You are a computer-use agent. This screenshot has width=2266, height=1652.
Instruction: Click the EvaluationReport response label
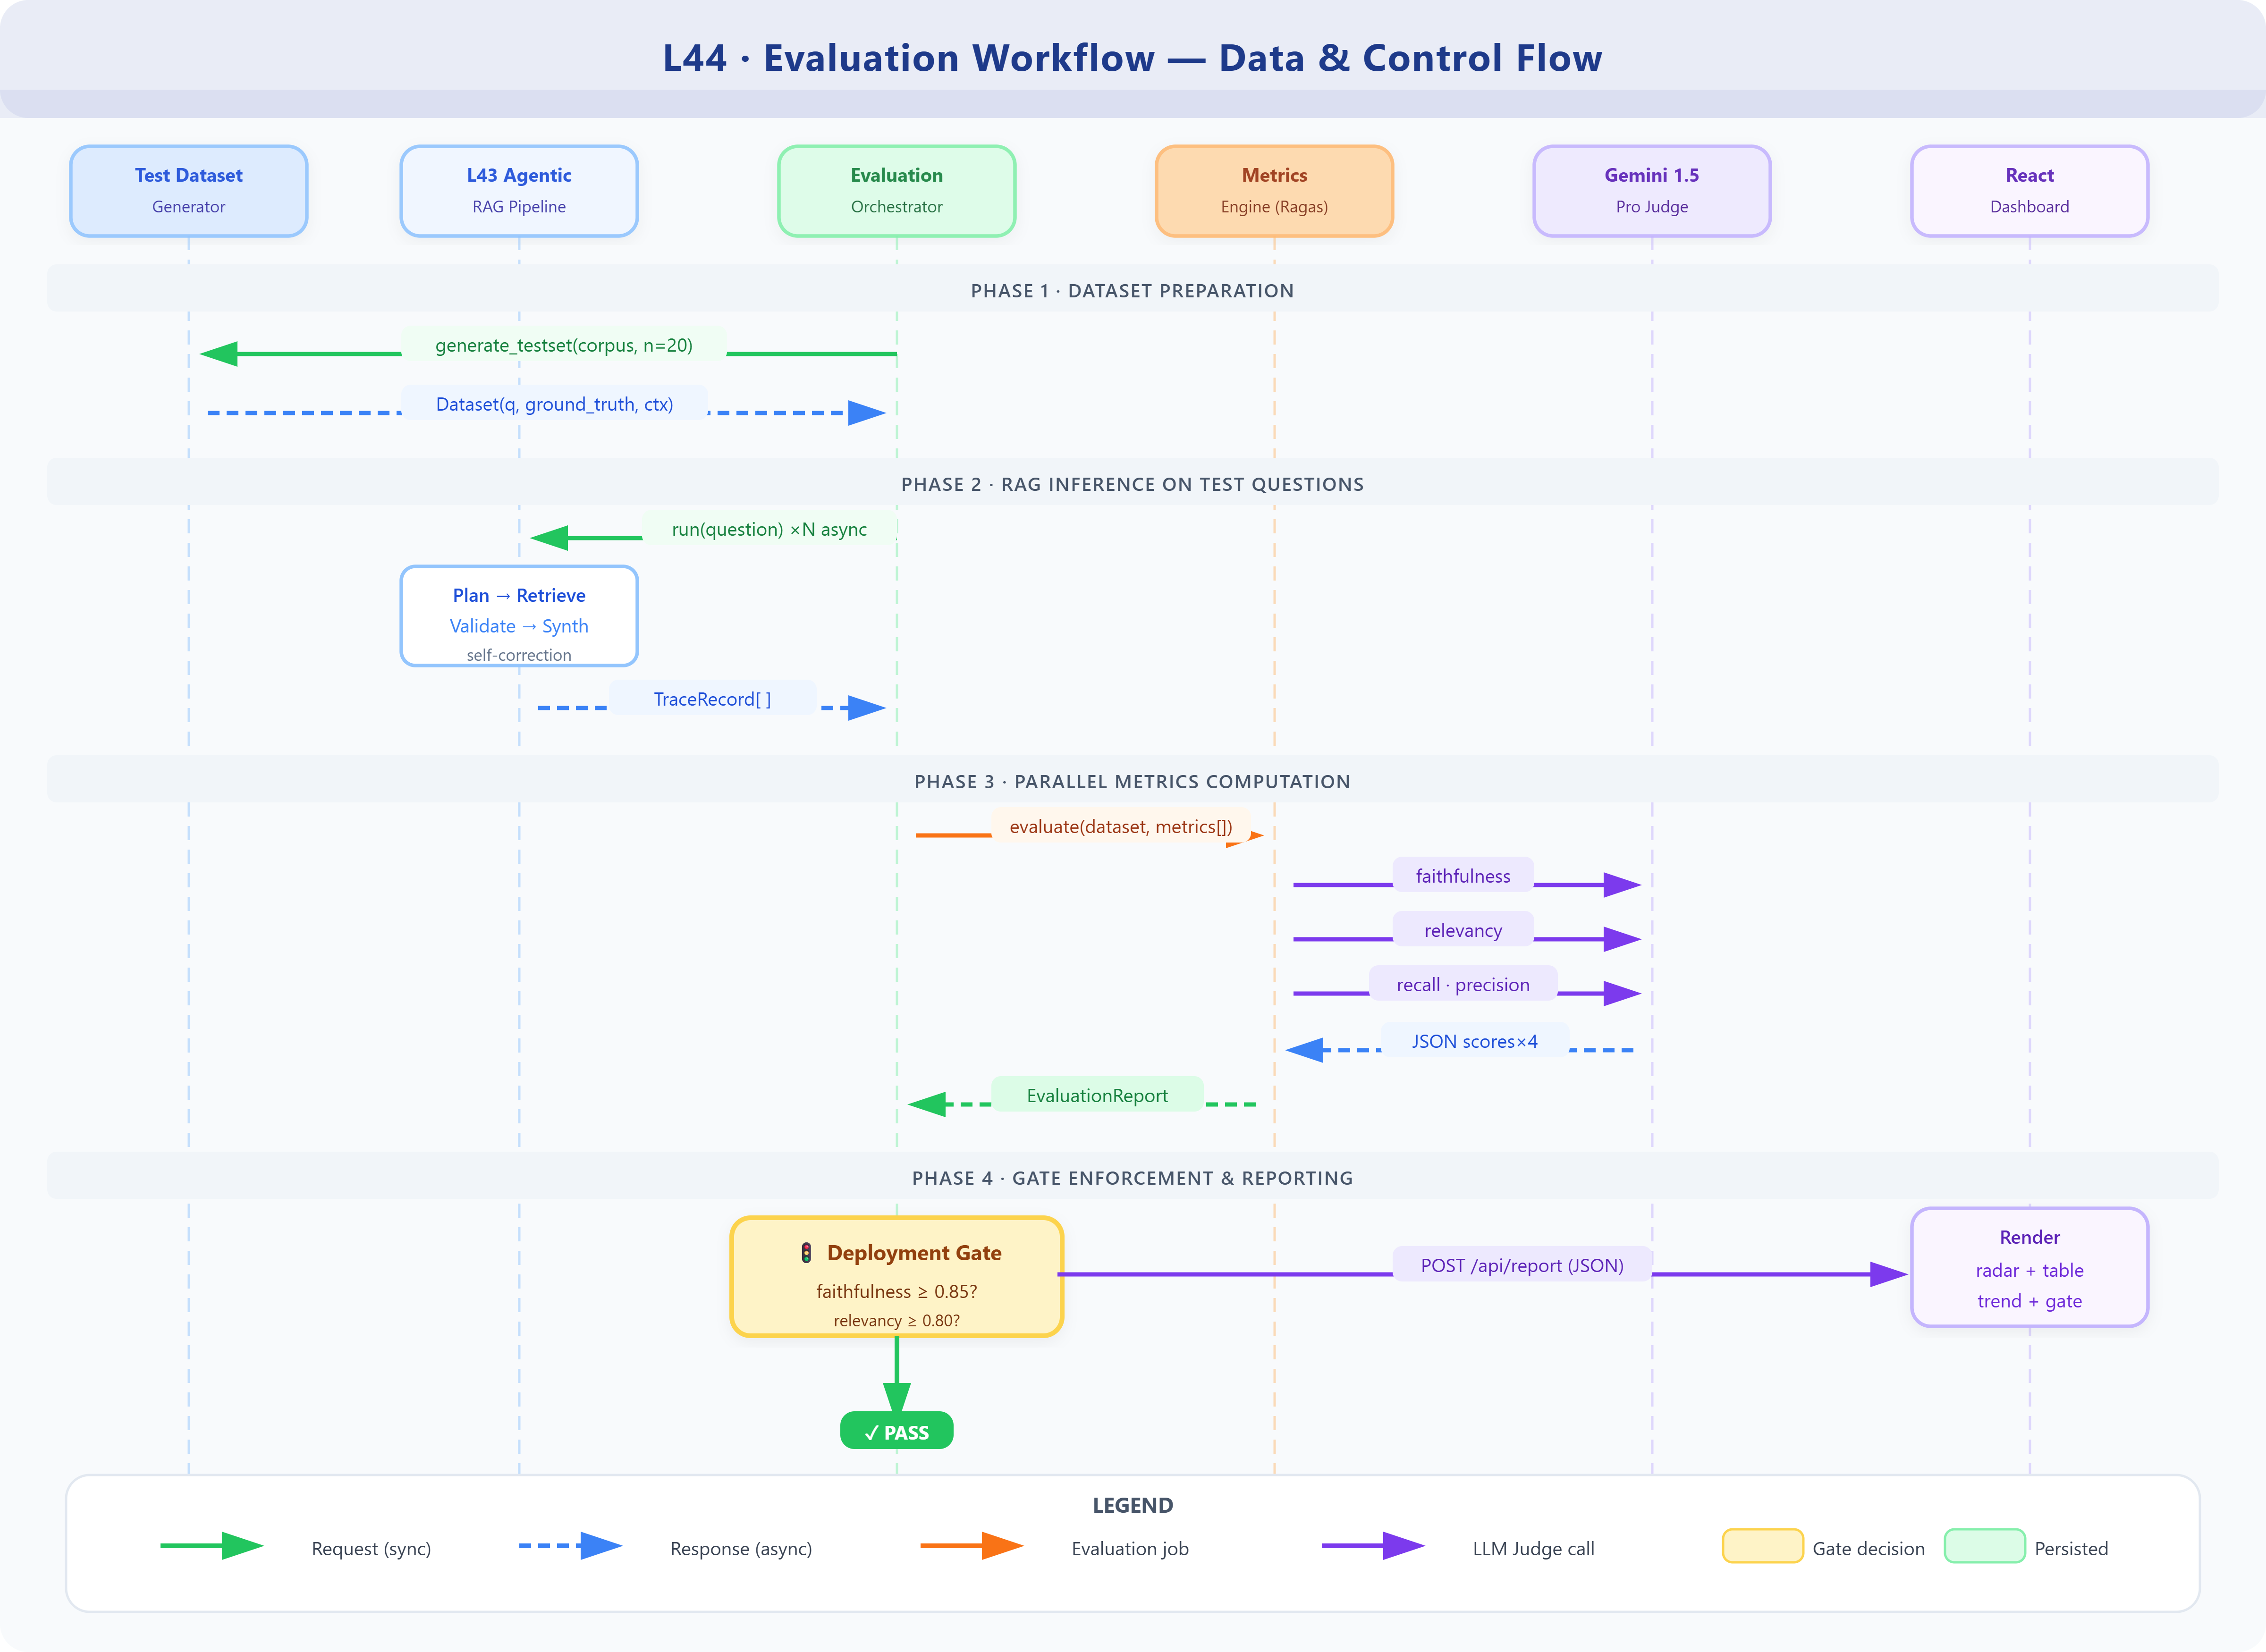1096,1095
